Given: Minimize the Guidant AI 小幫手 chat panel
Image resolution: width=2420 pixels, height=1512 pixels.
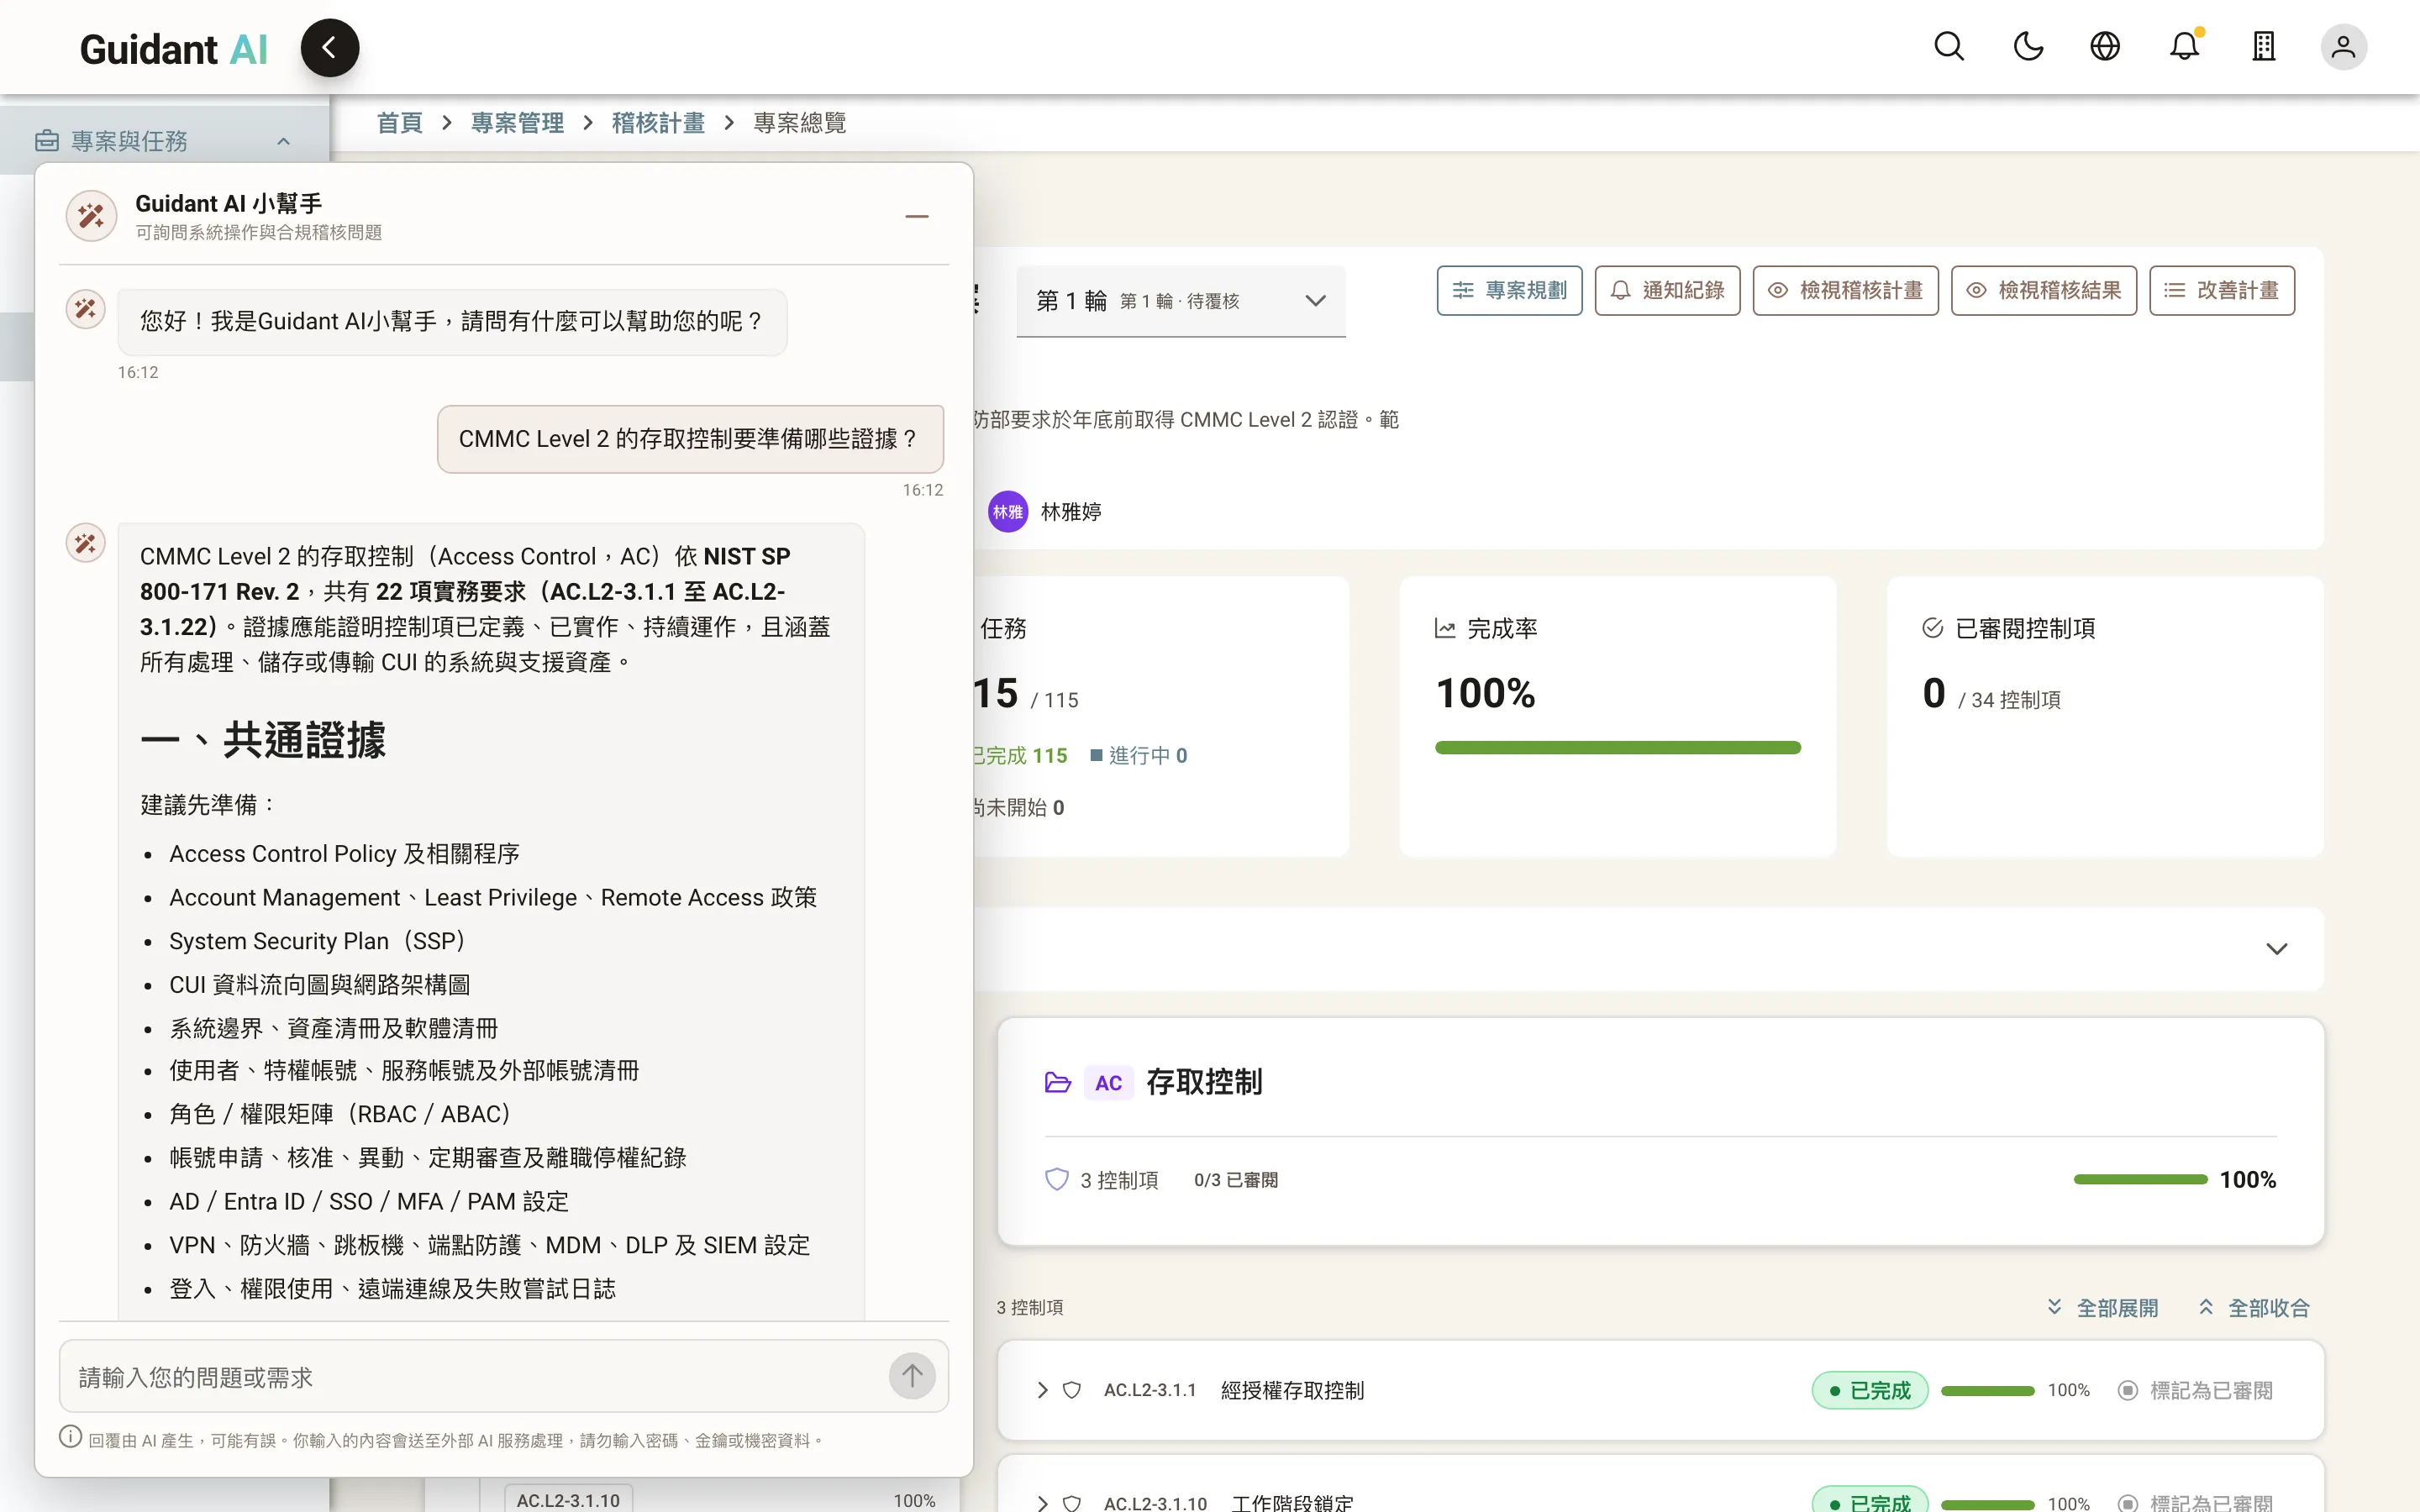Looking at the screenshot, I should 916,216.
